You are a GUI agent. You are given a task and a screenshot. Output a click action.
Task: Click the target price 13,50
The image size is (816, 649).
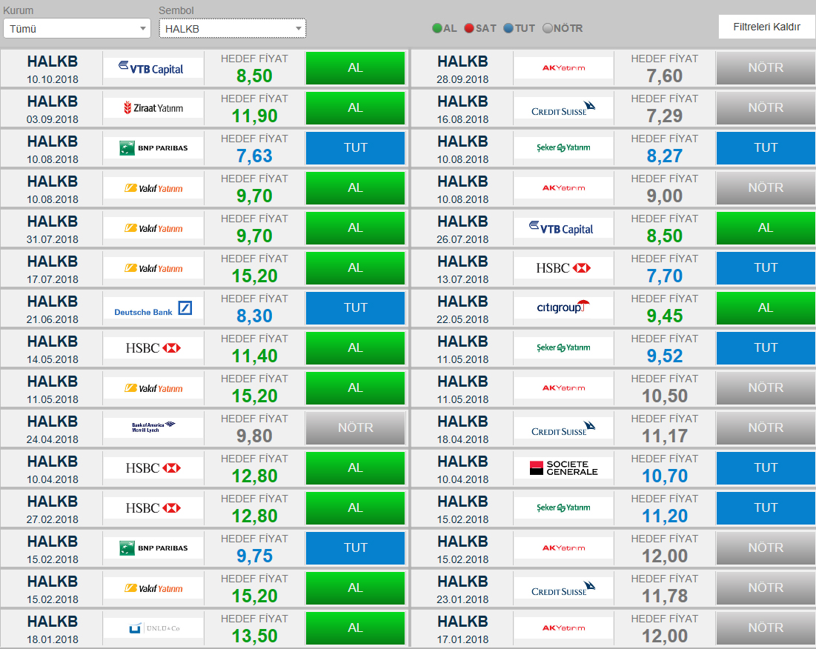pos(254,636)
